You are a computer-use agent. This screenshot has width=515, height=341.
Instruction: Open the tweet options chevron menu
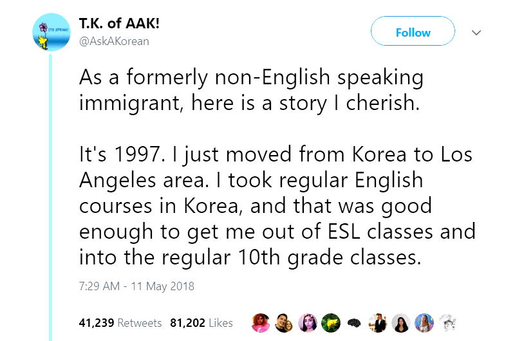[x=476, y=32]
